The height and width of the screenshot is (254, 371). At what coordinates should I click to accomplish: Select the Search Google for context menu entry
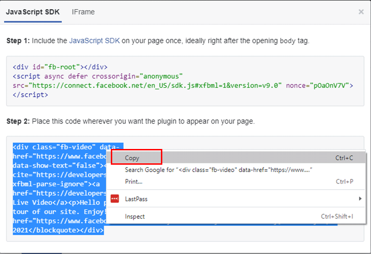[x=236, y=170]
